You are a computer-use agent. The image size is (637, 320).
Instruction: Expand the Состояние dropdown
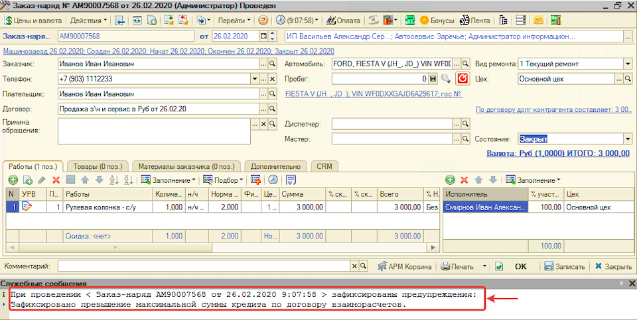point(627,139)
